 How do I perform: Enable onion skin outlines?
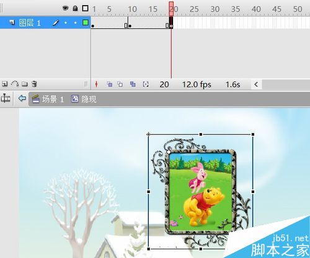click(x=120, y=84)
